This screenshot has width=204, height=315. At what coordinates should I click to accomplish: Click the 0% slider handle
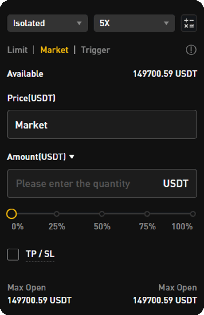click(11, 214)
